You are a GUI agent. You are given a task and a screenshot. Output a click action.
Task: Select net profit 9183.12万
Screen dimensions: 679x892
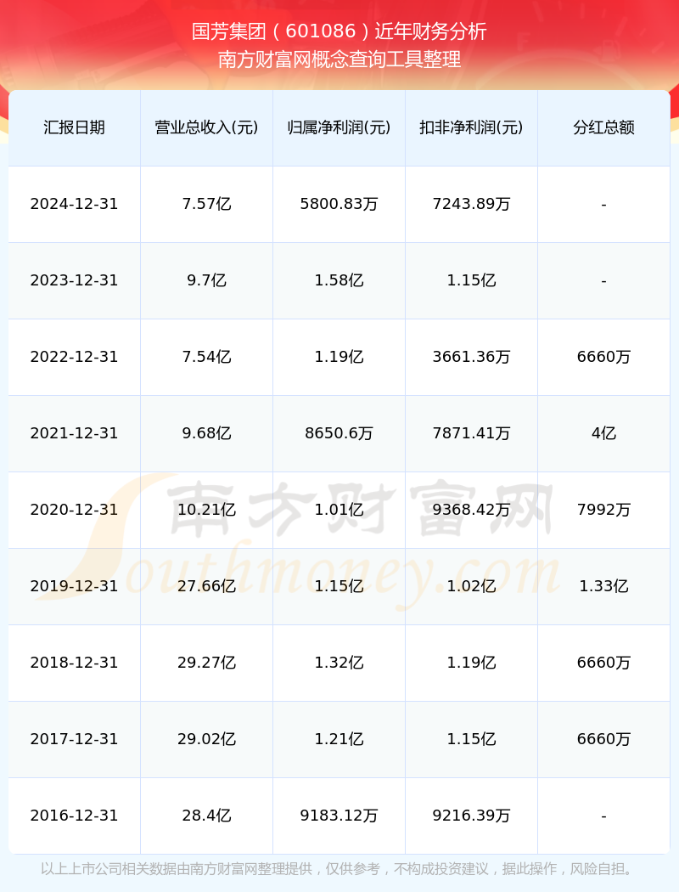click(x=339, y=816)
